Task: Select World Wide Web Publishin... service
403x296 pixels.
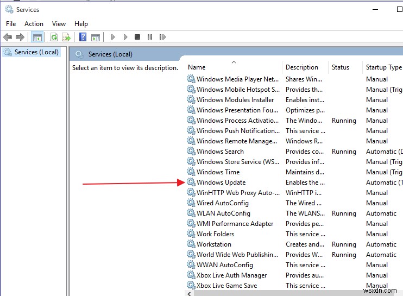Action: [x=237, y=254]
